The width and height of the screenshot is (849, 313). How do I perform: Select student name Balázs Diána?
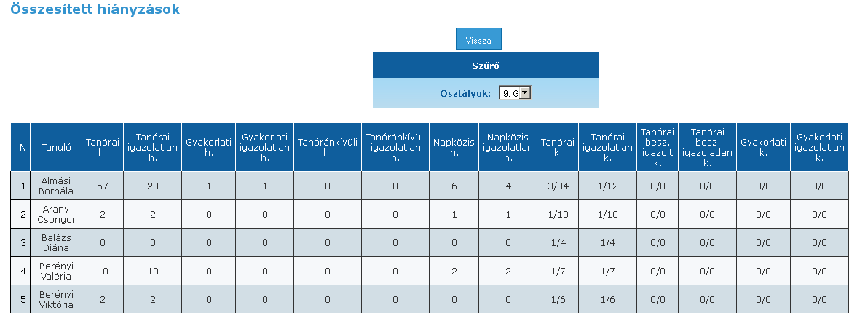pyautogui.click(x=56, y=242)
